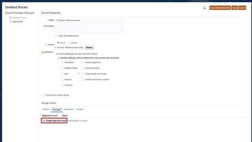Viewport: 252px width, 142px height.
Task: Select the Library radio button
Action: tap(69, 43)
